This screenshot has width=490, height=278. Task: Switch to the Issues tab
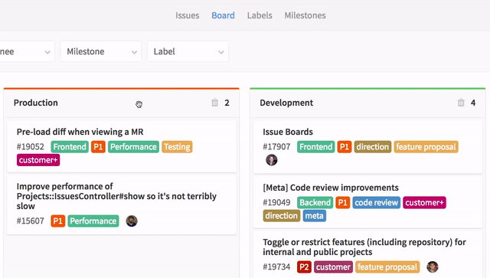pyautogui.click(x=187, y=15)
